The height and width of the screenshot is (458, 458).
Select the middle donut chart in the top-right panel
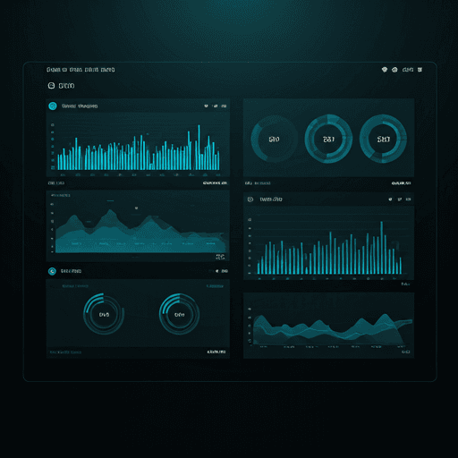(328, 139)
